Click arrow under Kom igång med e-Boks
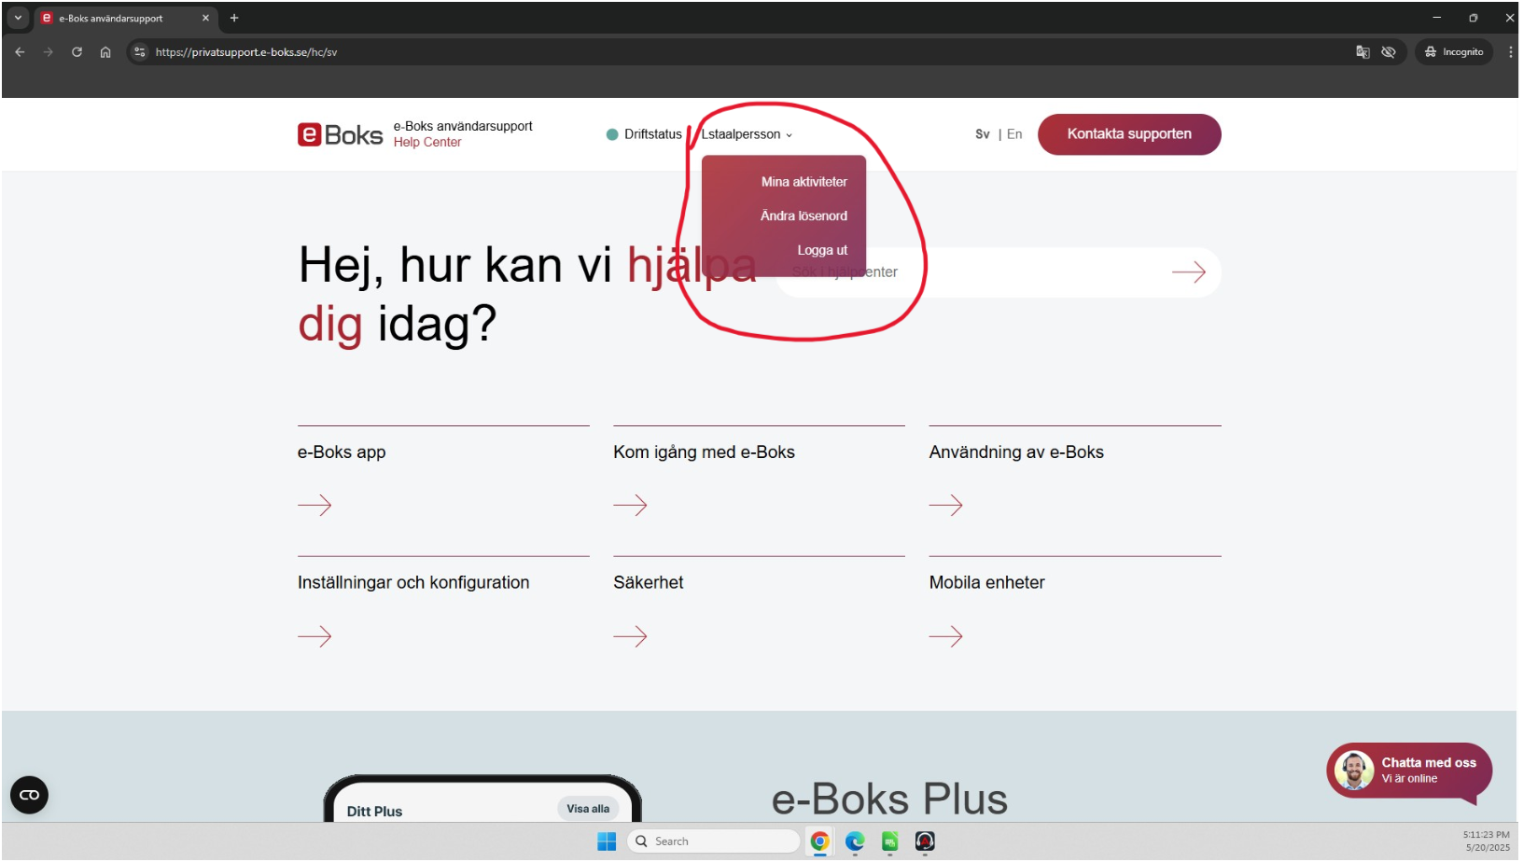This screenshot has width=1523, height=862. coord(630,506)
